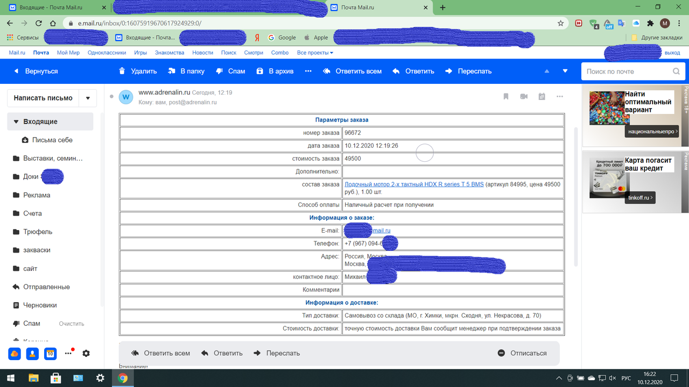This screenshot has height=387, width=689.
Task: Click the search magnifier icon
Action: pos(676,71)
